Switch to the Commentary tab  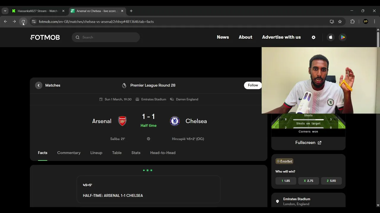point(69,153)
